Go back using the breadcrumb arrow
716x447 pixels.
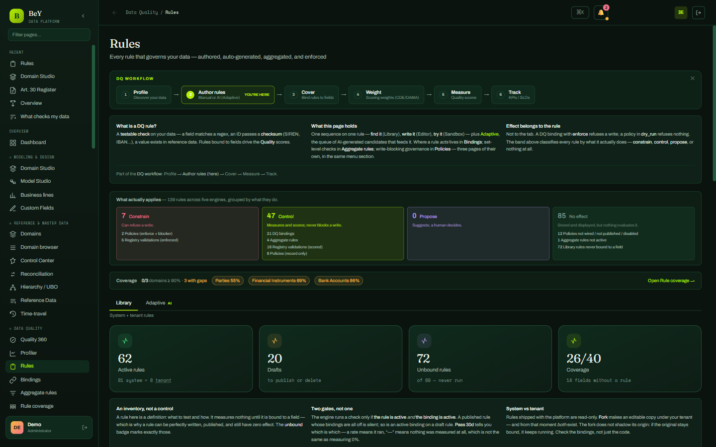[115, 12]
